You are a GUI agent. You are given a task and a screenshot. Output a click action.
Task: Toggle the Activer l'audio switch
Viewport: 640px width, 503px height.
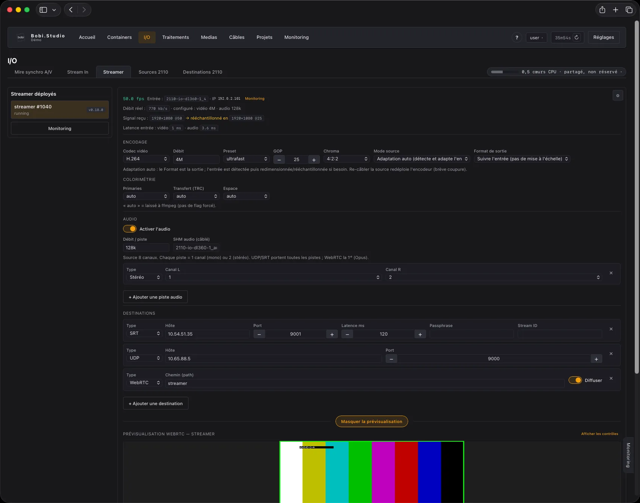130,229
